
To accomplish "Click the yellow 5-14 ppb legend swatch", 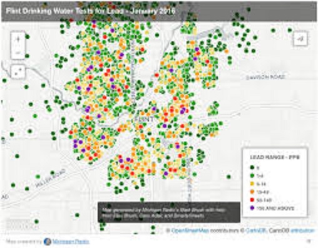I will pos(252,183).
